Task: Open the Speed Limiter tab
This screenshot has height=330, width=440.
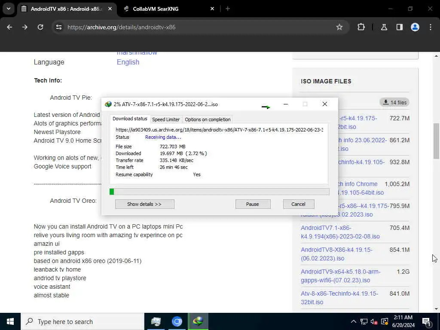Action: (x=166, y=119)
